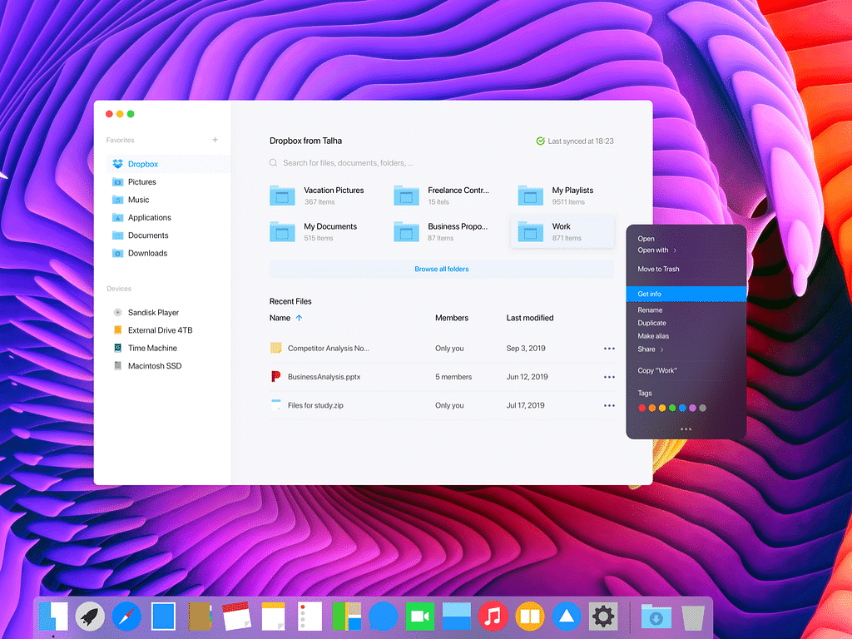Open the Music app in the dock
Image resolution: width=852 pixels, height=639 pixels.
[x=493, y=617]
